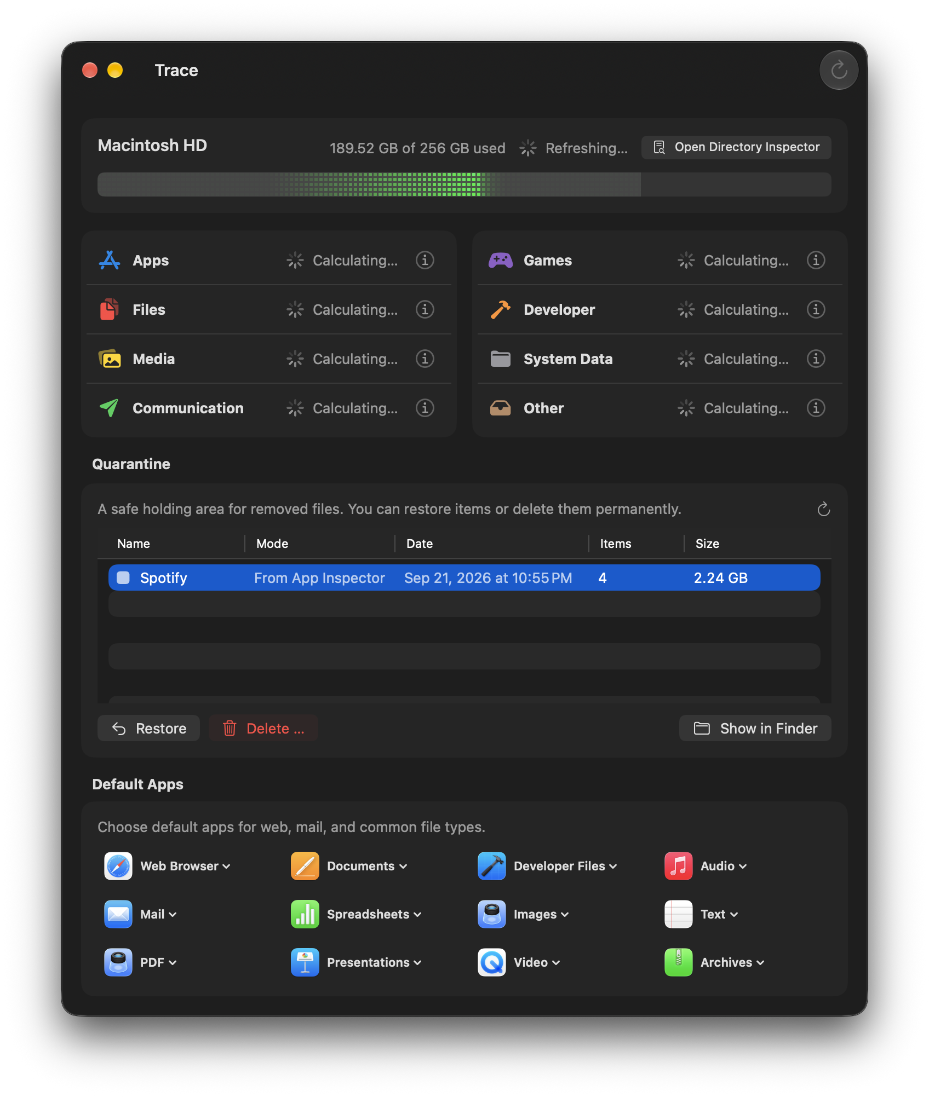Open Directory Inspector
Screen dimensions: 929x1097
[736, 147]
